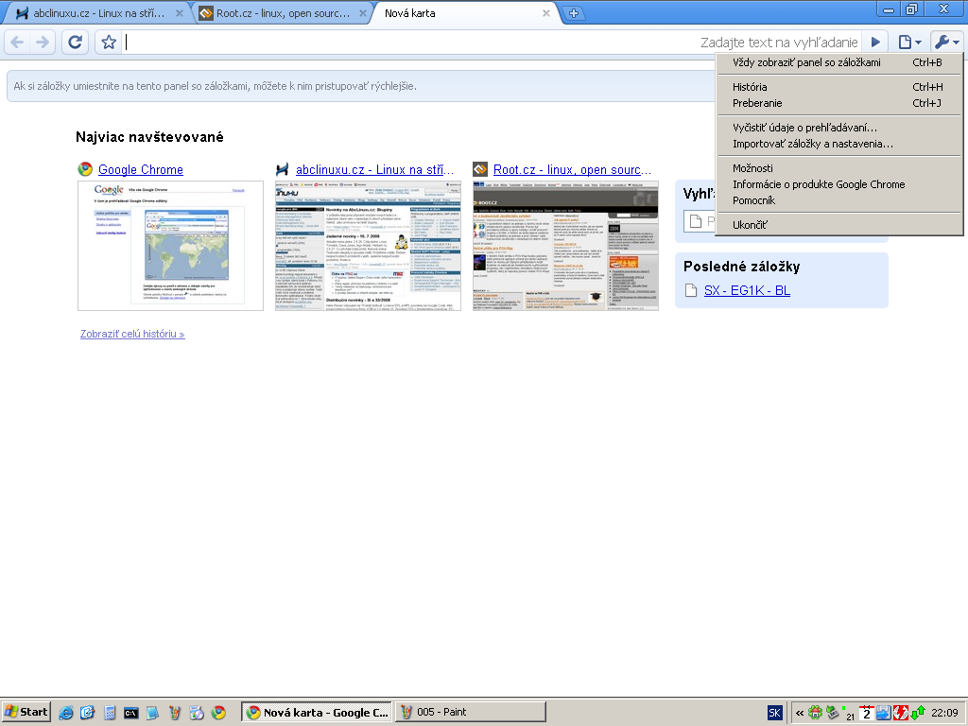Open Calculator from quick launch

tap(110, 713)
